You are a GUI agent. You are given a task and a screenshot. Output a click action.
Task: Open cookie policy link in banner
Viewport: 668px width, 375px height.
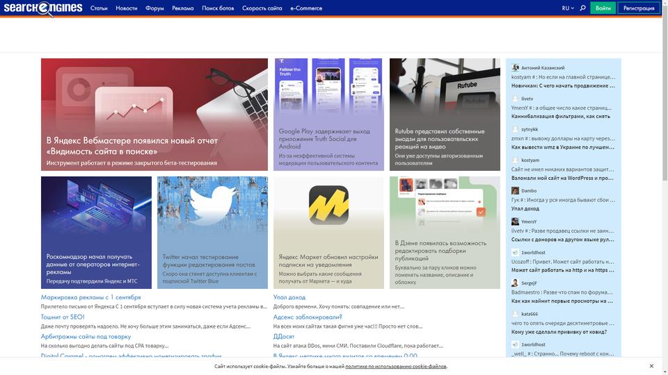point(396,366)
